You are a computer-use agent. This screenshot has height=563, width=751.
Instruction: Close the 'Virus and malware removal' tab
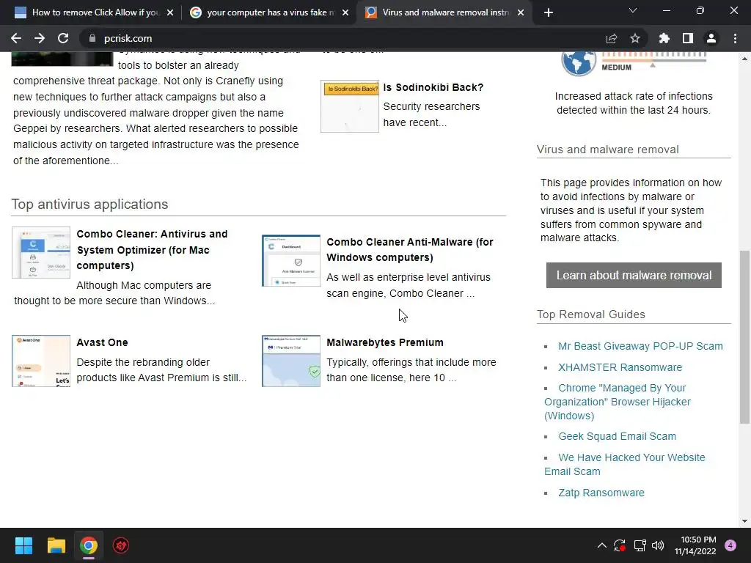[521, 12]
